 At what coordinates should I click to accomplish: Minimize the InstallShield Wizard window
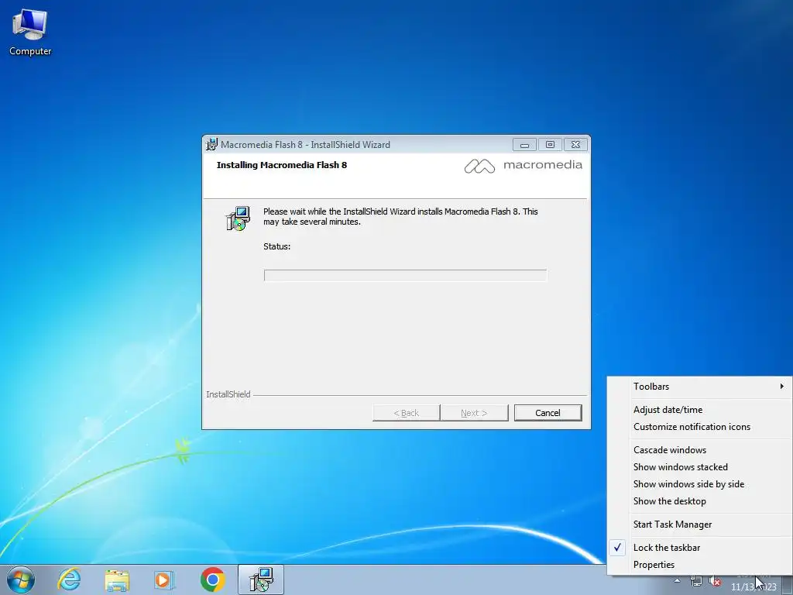coord(524,145)
